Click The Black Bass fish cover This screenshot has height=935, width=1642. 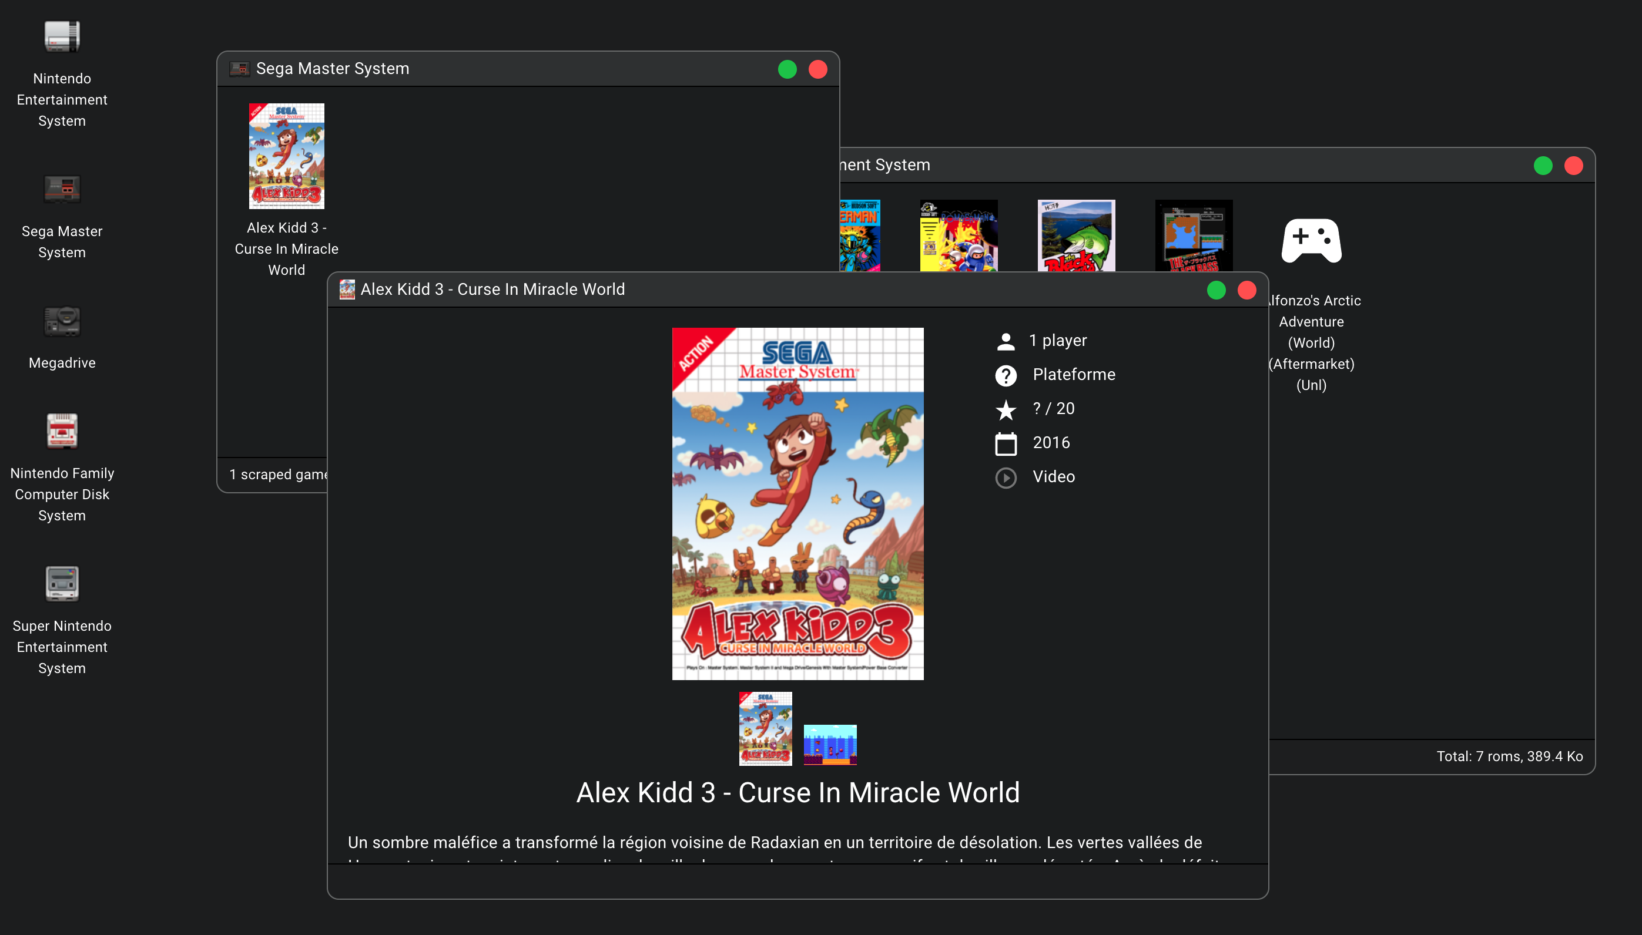[1076, 235]
